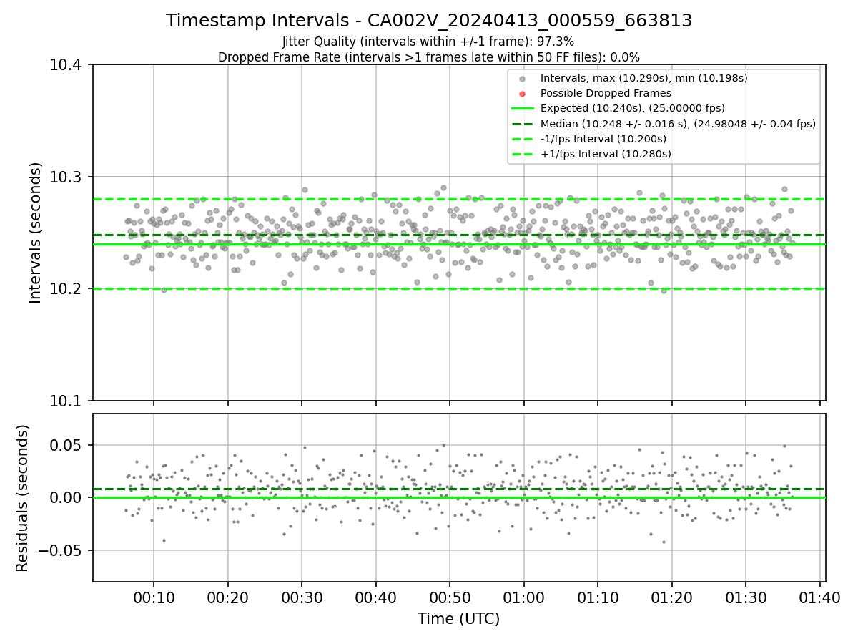Click the 'Intervals (seconds)' y-axis label
Screen dimensions: 858x644
pyautogui.click(x=36, y=233)
